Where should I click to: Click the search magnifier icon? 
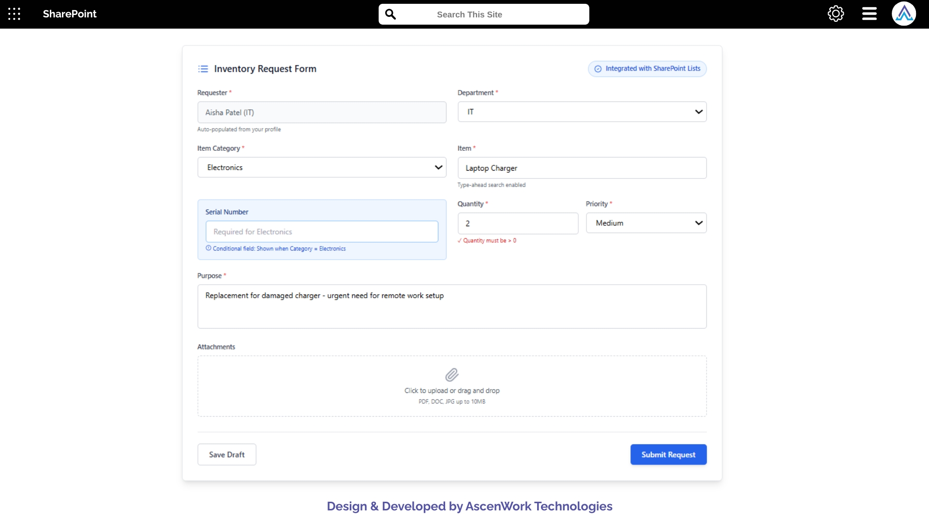tap(390, 14)
